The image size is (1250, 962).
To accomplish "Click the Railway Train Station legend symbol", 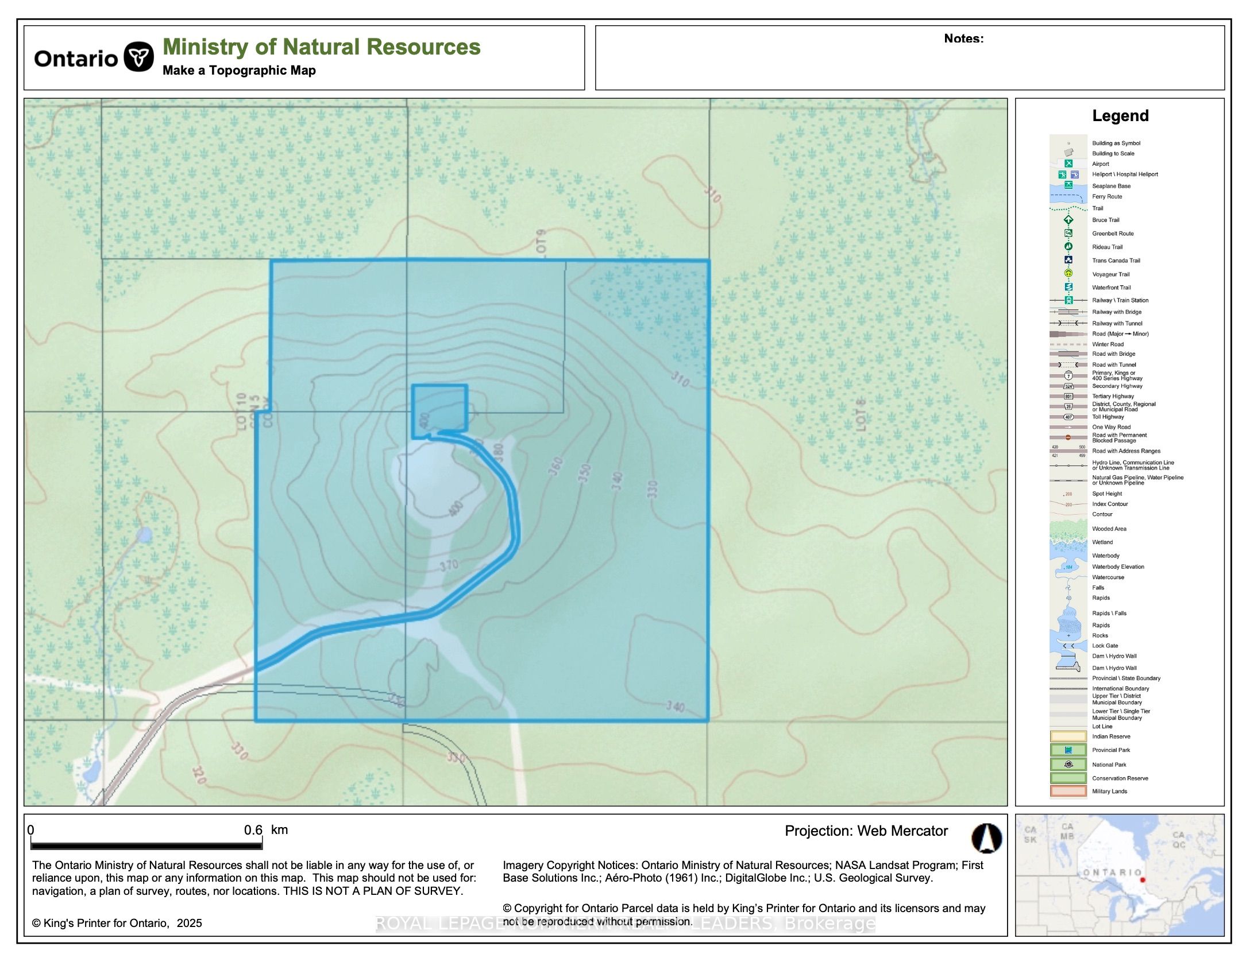I will click(1068, 300).
